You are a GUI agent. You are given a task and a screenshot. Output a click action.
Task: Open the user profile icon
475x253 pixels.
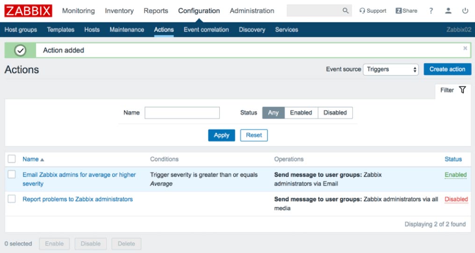point(448,11)
